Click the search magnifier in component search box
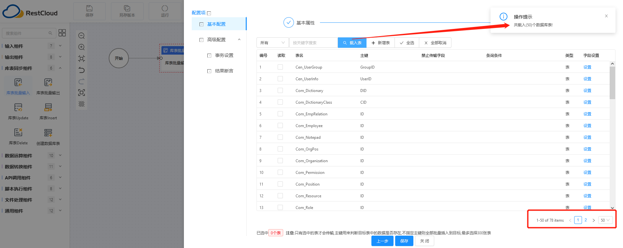The height and width of the screenshot is (248, 623). point(50,33)
